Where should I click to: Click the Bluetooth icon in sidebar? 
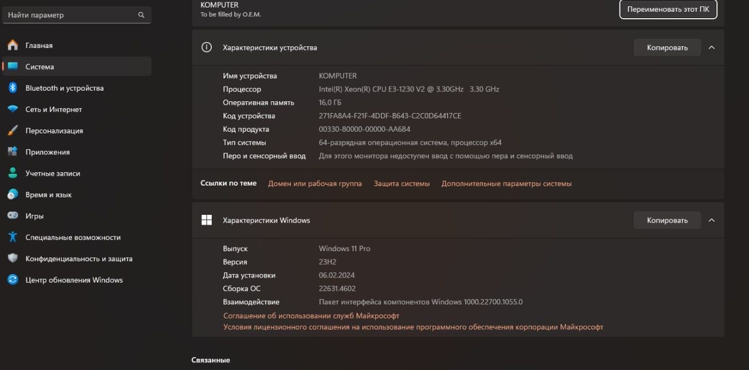[12, 88]
